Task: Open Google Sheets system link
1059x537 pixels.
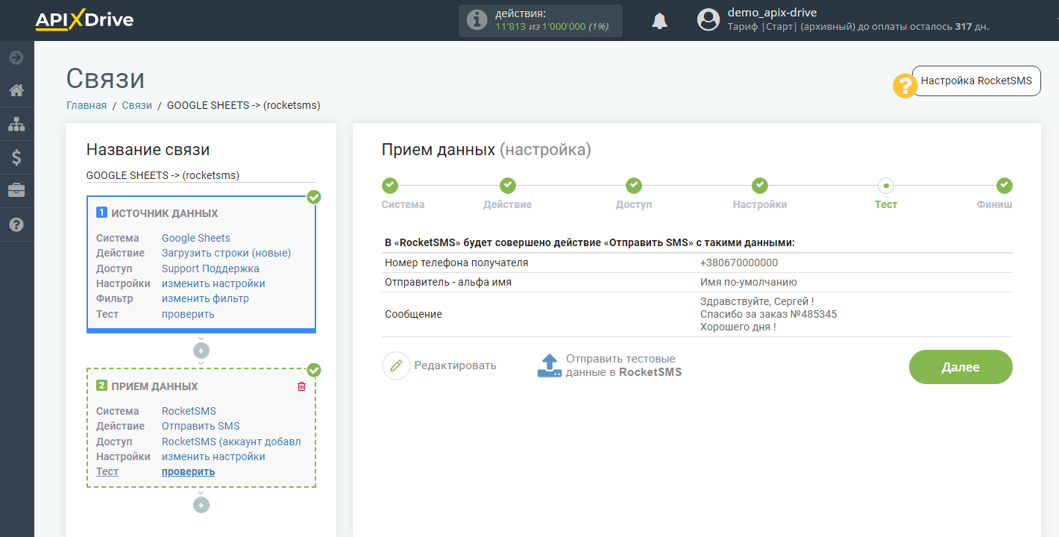Action: 196,238
